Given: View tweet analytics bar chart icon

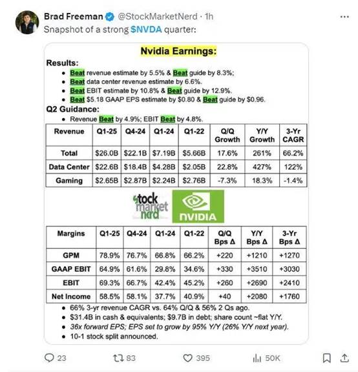Looking at the screenshot, I should tap(257, 358).
